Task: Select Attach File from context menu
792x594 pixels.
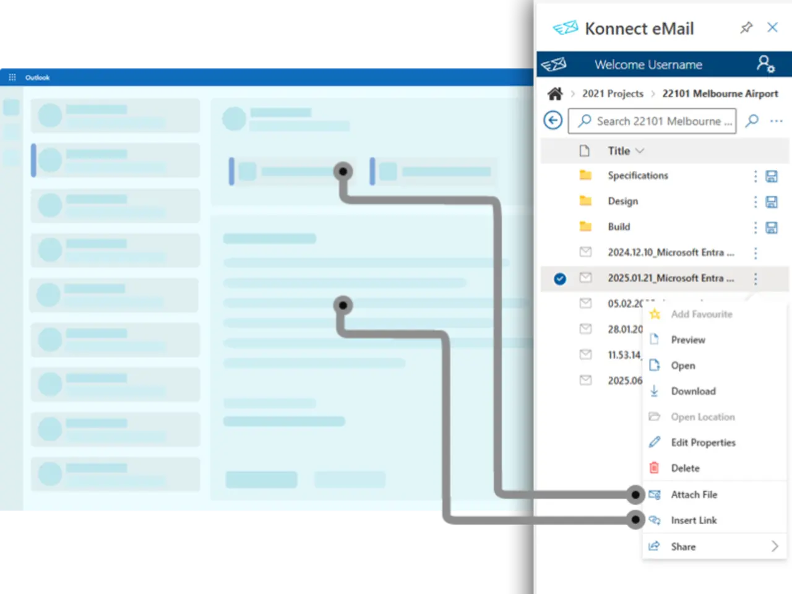Action: 694,494
